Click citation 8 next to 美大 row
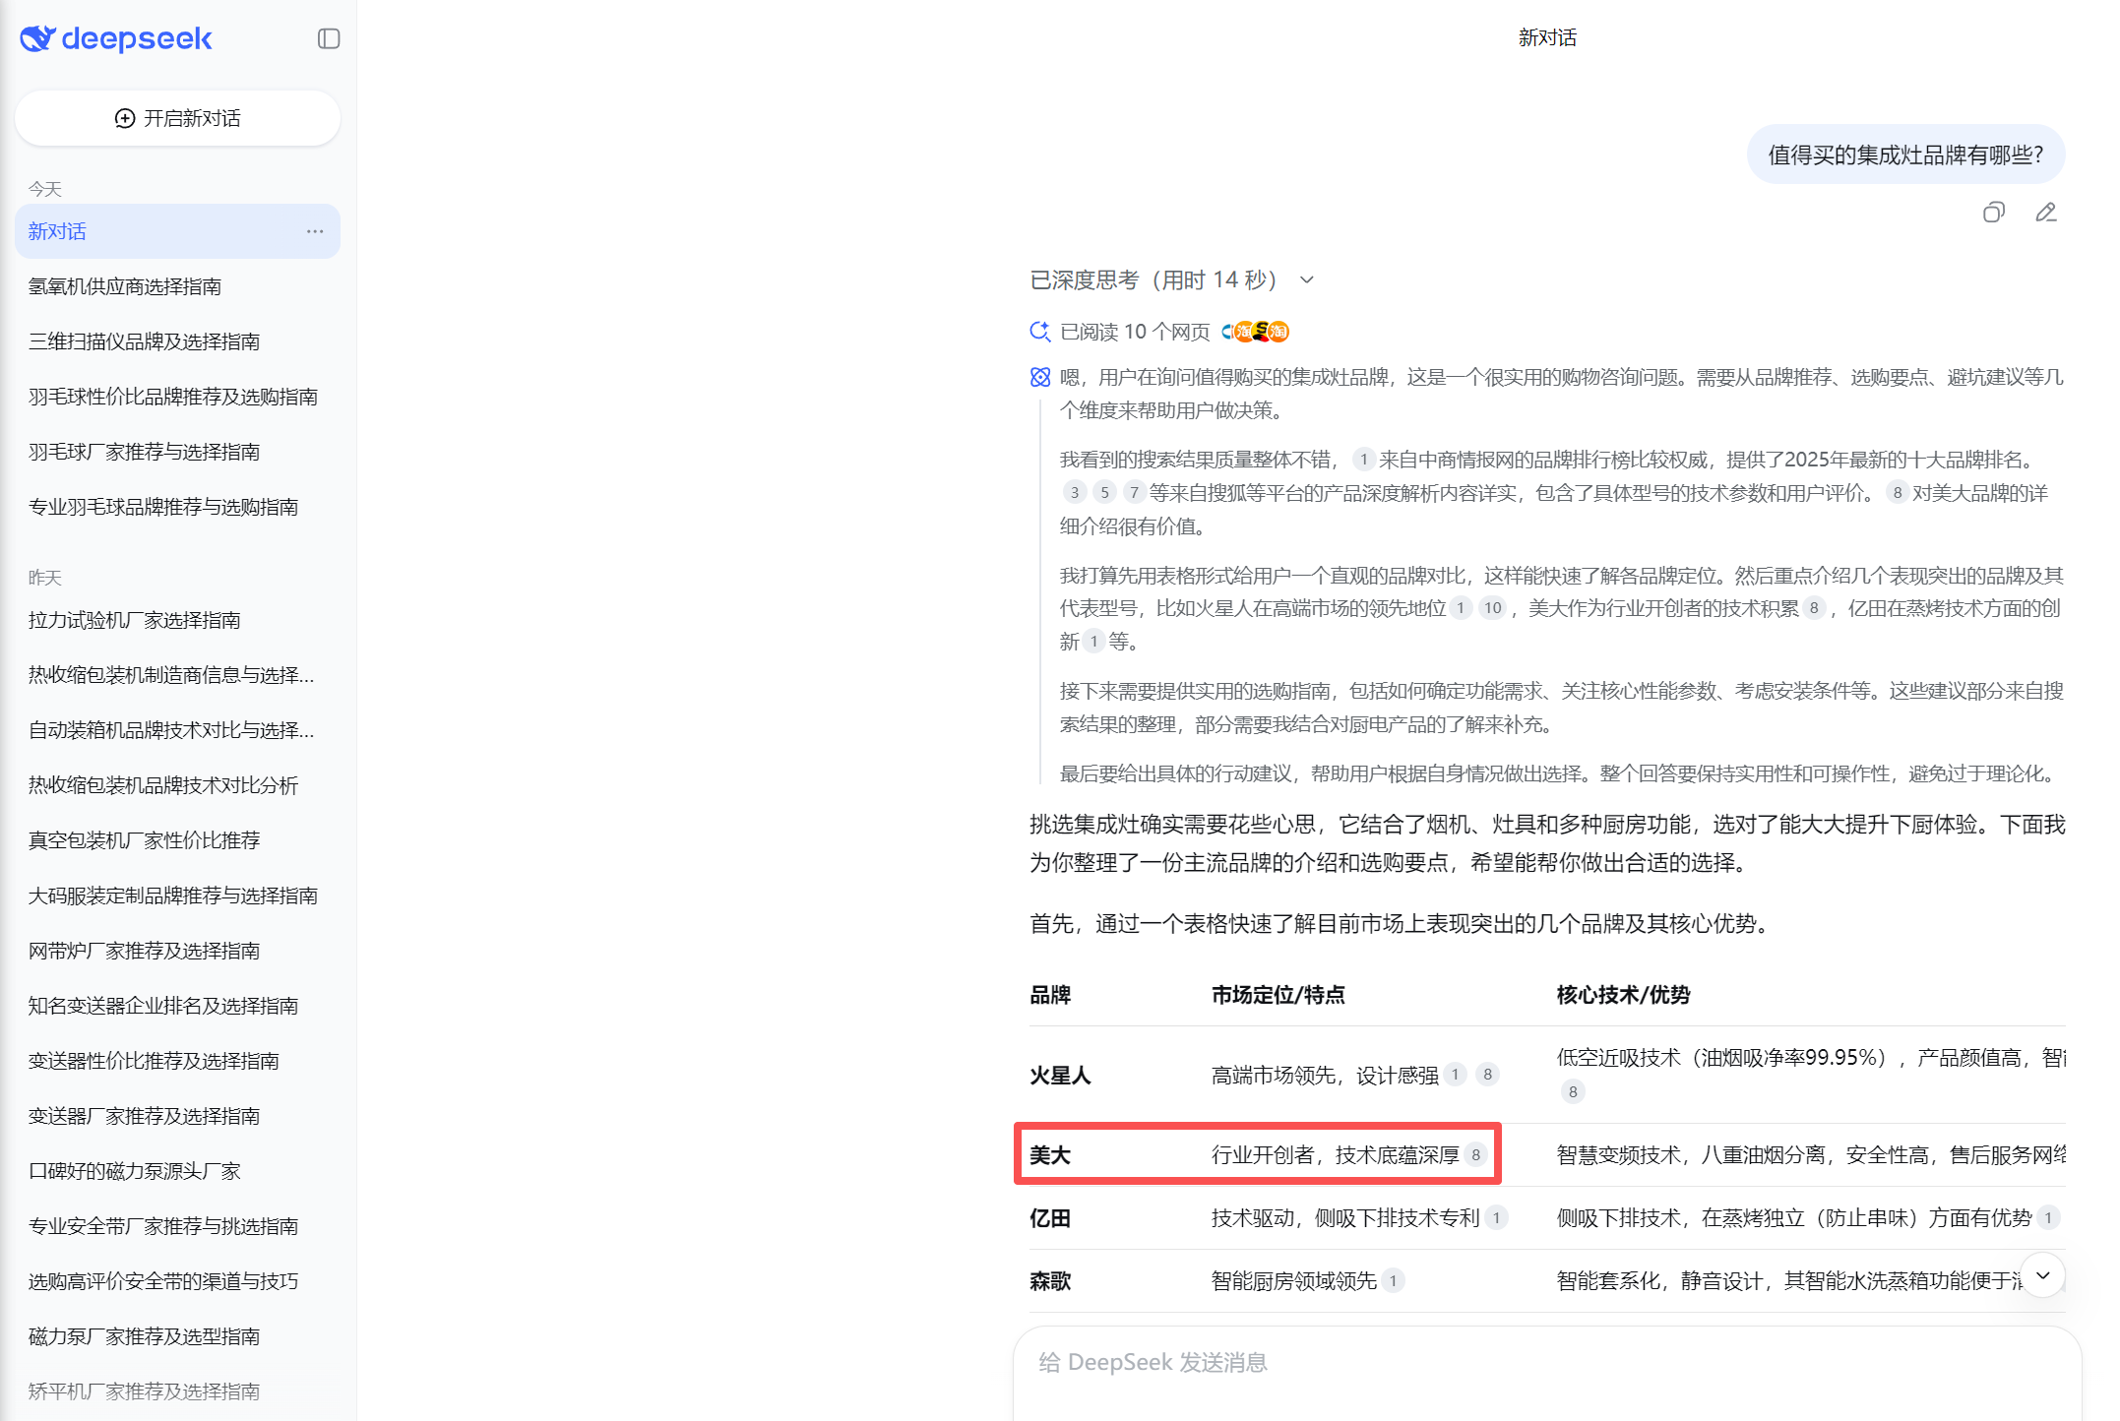Image resolution: width=2120 pixels, height=1421 pixels. coord(1475,1155)
